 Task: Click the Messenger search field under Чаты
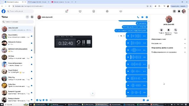[18, 22]
